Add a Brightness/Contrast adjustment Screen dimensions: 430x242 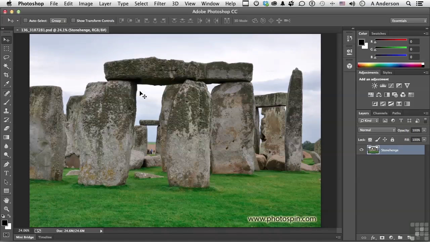pyautogui.click(x=375, y=86)
